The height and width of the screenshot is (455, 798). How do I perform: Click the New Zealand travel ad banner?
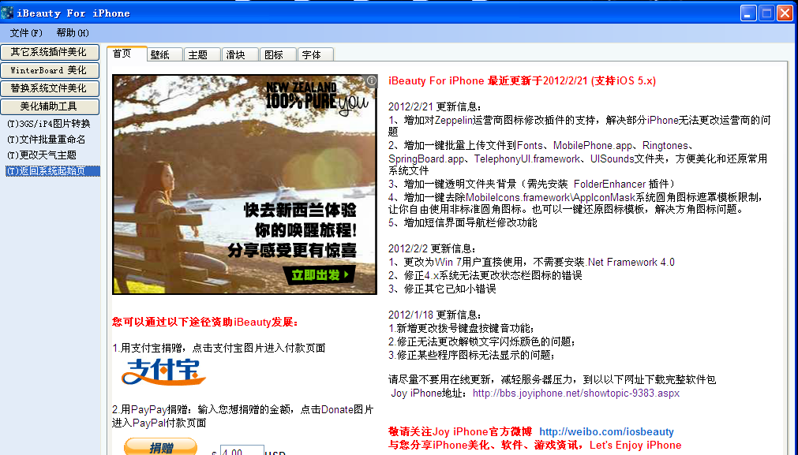tap(245, 185)
